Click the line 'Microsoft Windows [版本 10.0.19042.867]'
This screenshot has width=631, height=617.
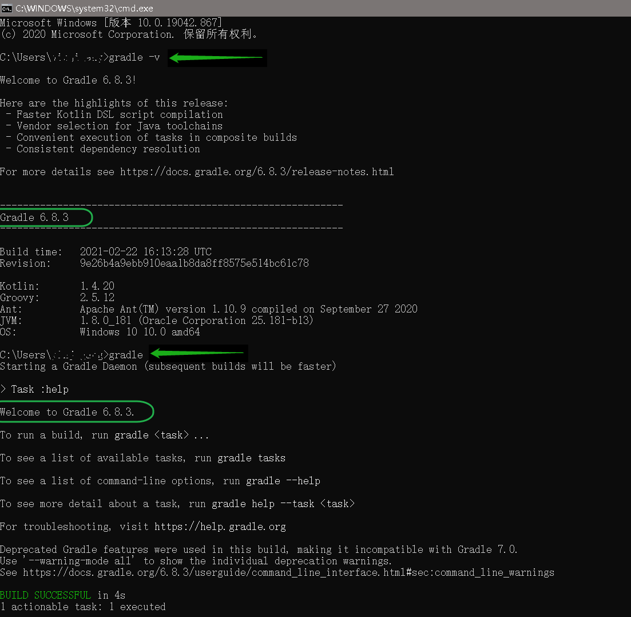point(111,22)
